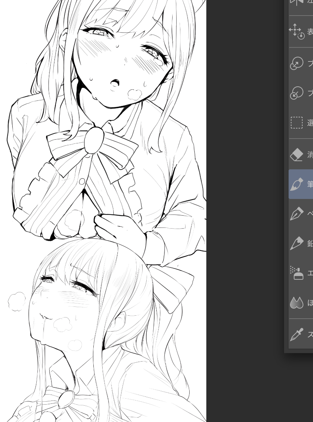Select the Blend blur droplet tool
The image size is (313, 422).
pyautogui.click(x=297, y=302)
